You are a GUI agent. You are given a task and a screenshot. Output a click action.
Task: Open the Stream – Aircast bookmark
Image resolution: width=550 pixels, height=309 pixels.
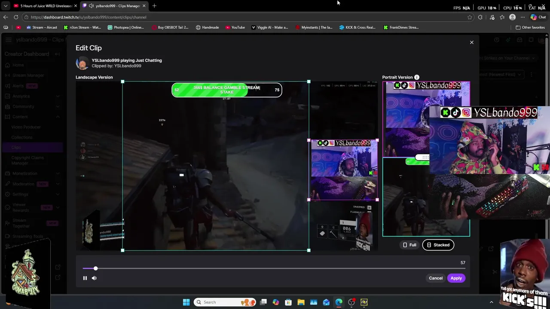click(42, 27)
